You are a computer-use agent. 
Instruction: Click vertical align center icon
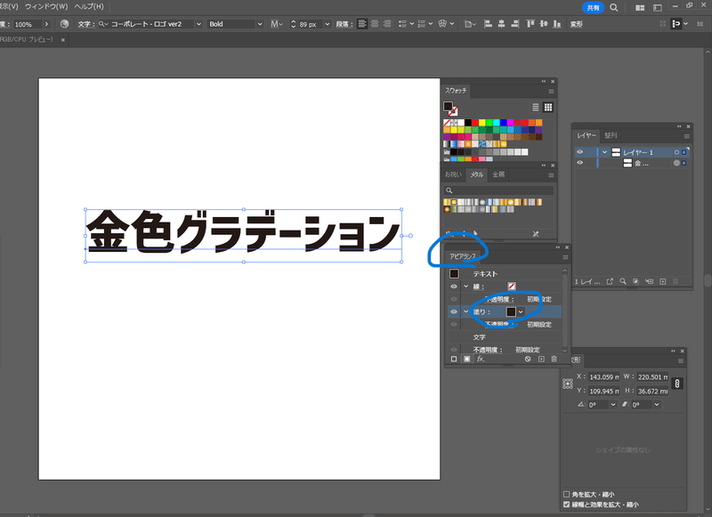click(544, 24)
